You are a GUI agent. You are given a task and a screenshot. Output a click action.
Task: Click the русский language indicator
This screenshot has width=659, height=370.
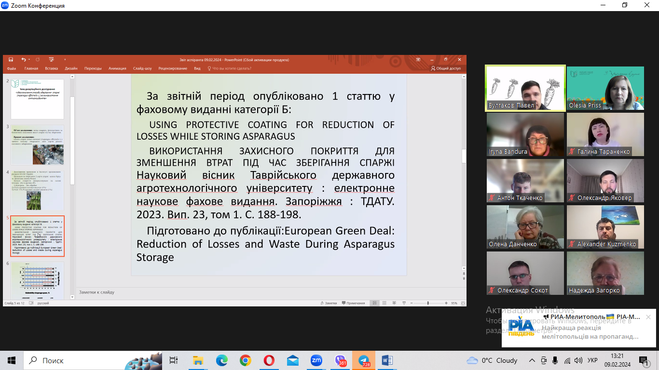tap(43, 303)
